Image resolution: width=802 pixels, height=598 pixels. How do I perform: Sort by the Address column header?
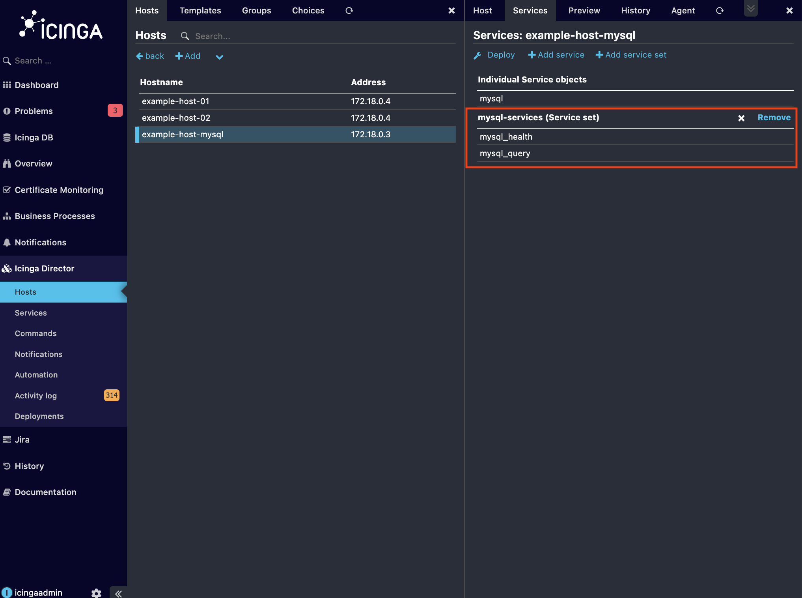pyautogui.click(x=368, y=82)
